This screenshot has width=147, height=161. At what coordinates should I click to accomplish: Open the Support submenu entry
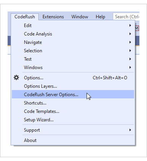point(73,130)
